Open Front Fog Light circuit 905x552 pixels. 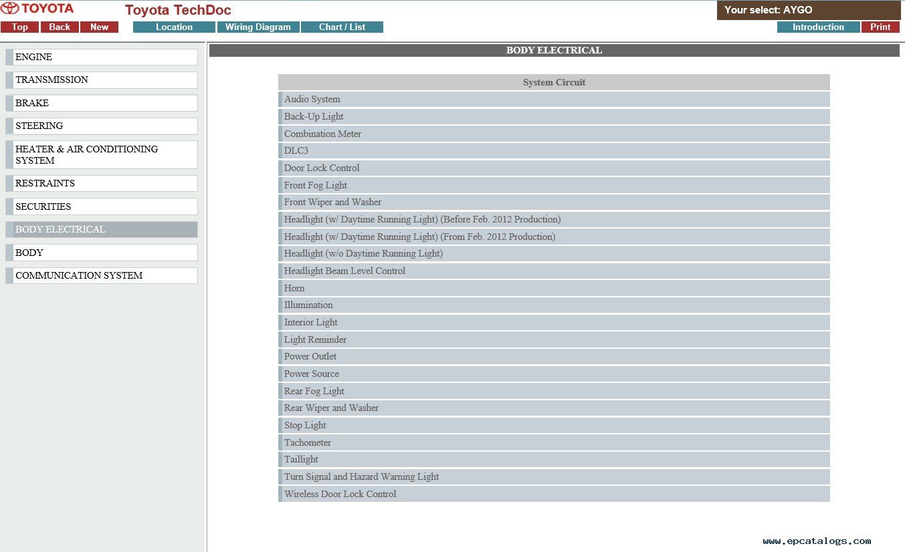coord(554,185)
